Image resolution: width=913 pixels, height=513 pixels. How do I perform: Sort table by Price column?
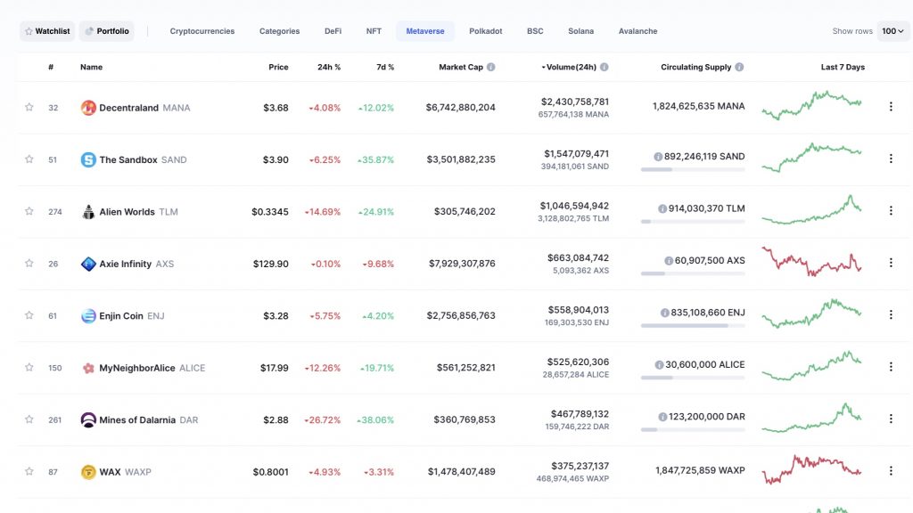[278, 67]
